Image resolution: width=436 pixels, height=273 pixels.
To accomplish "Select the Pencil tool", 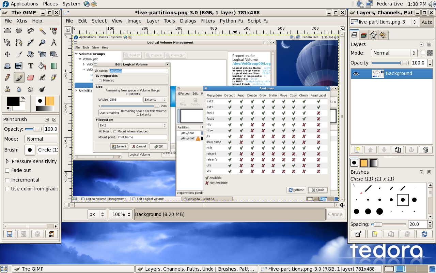I will click(7, 77).
